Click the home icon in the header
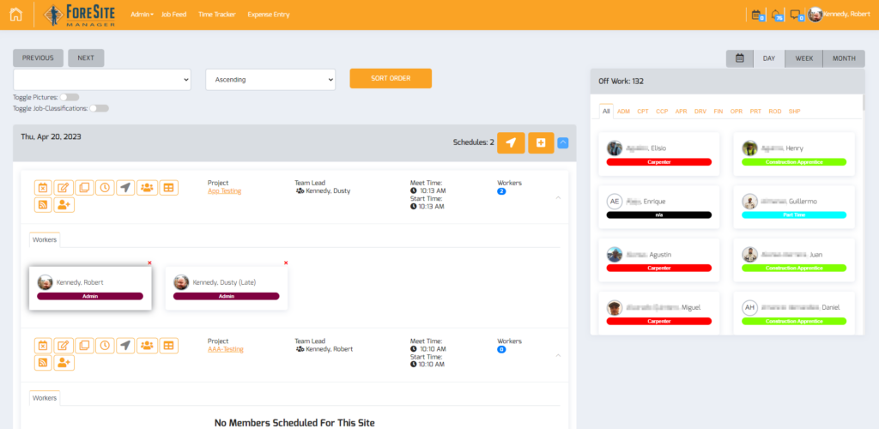 [15, 15]
